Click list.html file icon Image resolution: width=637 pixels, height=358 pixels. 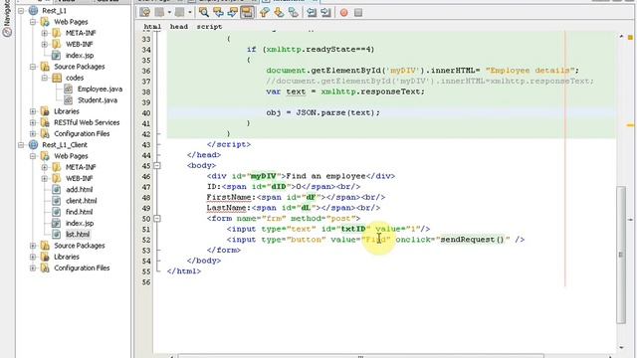point(57,235)
